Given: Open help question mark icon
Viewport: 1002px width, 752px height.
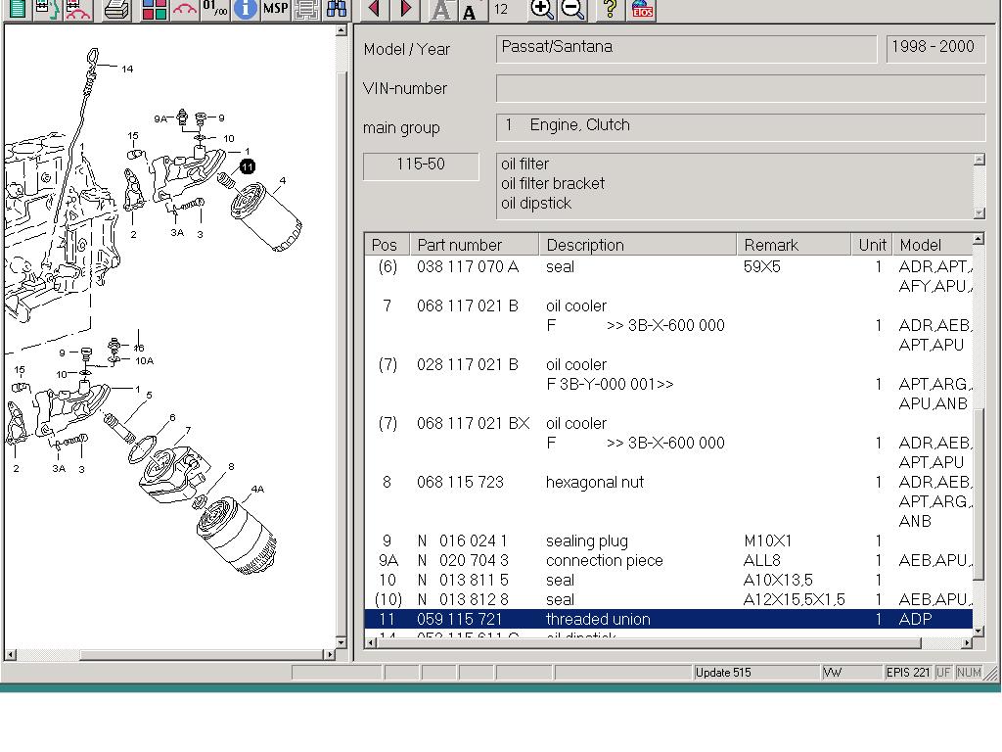Looking at the screenshot, I should [x=610, y=10].
